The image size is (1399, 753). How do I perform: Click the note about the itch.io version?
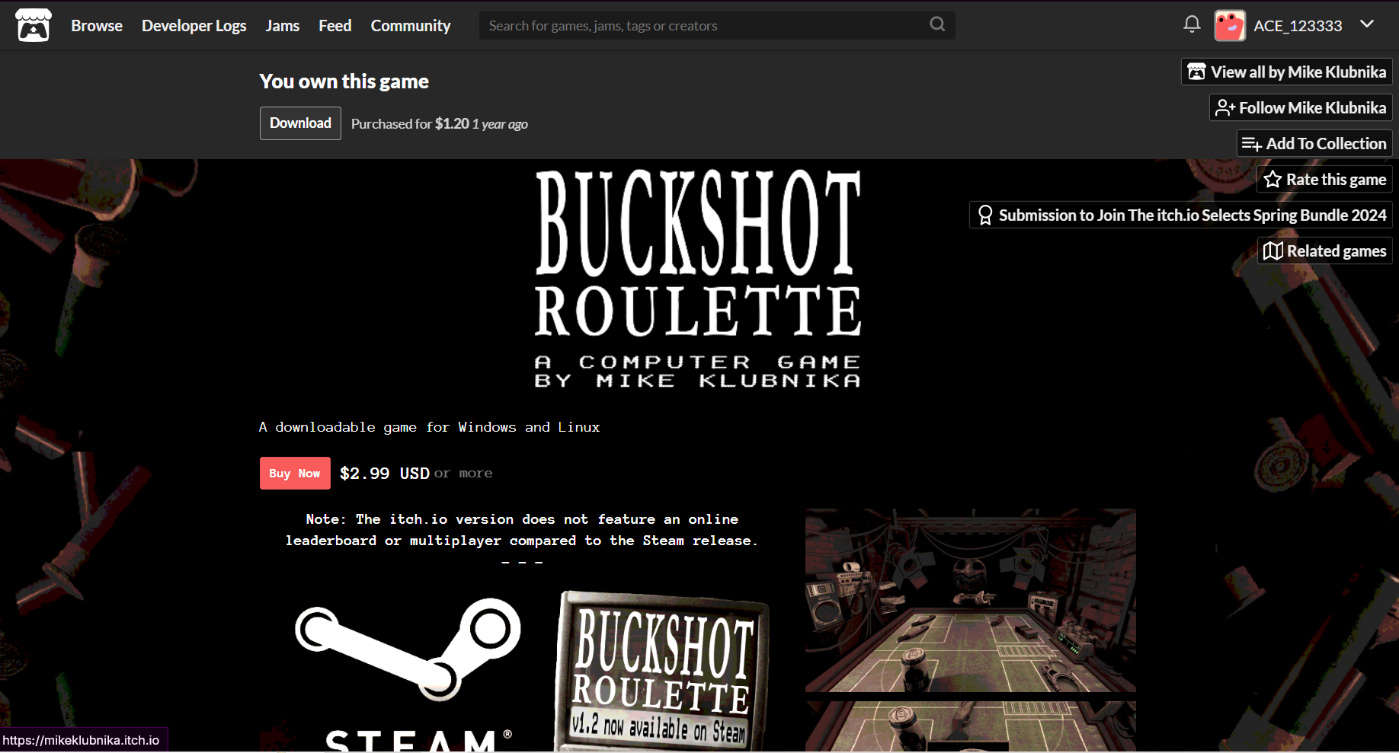click(x=522, y=530)
